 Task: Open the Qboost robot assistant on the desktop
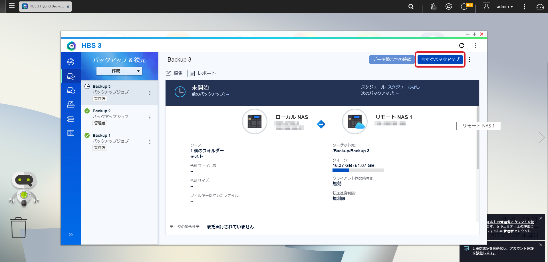24,189
